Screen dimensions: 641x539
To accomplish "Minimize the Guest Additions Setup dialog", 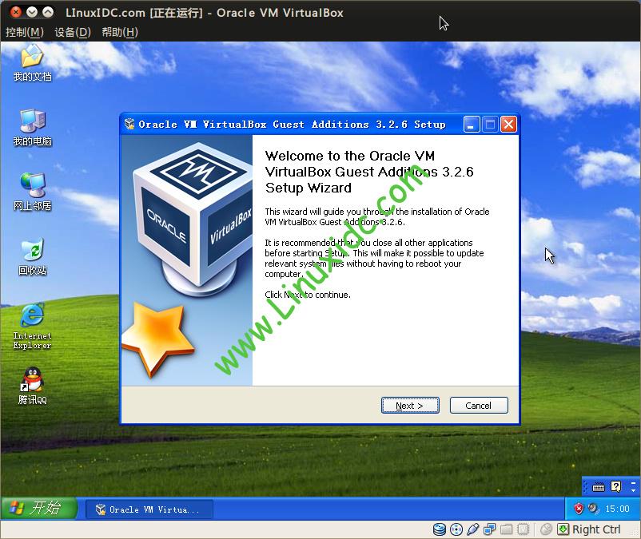I will coord(472,125).
